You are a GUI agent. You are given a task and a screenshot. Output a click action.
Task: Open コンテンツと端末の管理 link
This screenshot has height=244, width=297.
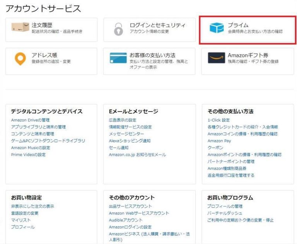coord(32,134)
